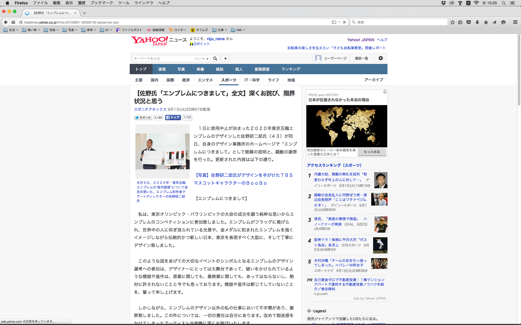Image resolution: width=521 pixels, height=325 pixels.
Task: Open the Pocket save icon
Action: point(469,22)
